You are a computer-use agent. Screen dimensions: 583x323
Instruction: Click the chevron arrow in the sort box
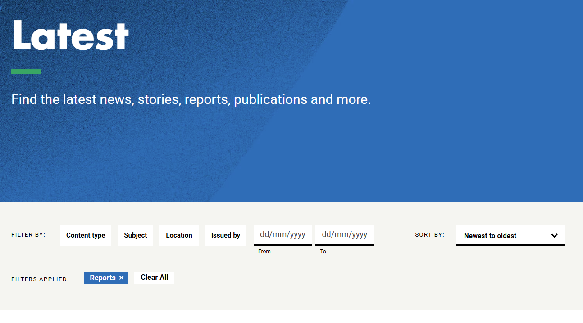[x=554, y=236]
